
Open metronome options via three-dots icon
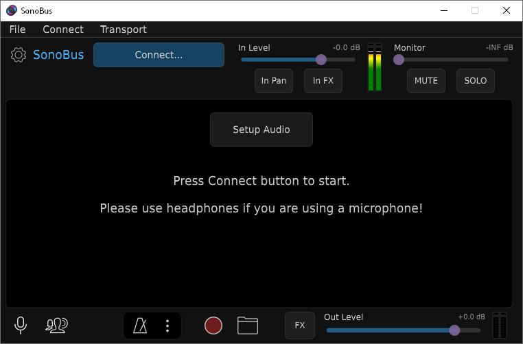point(167,325)
